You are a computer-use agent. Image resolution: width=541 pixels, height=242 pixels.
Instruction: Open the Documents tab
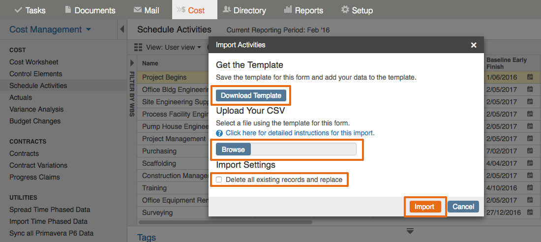click(x=90, y=10)
